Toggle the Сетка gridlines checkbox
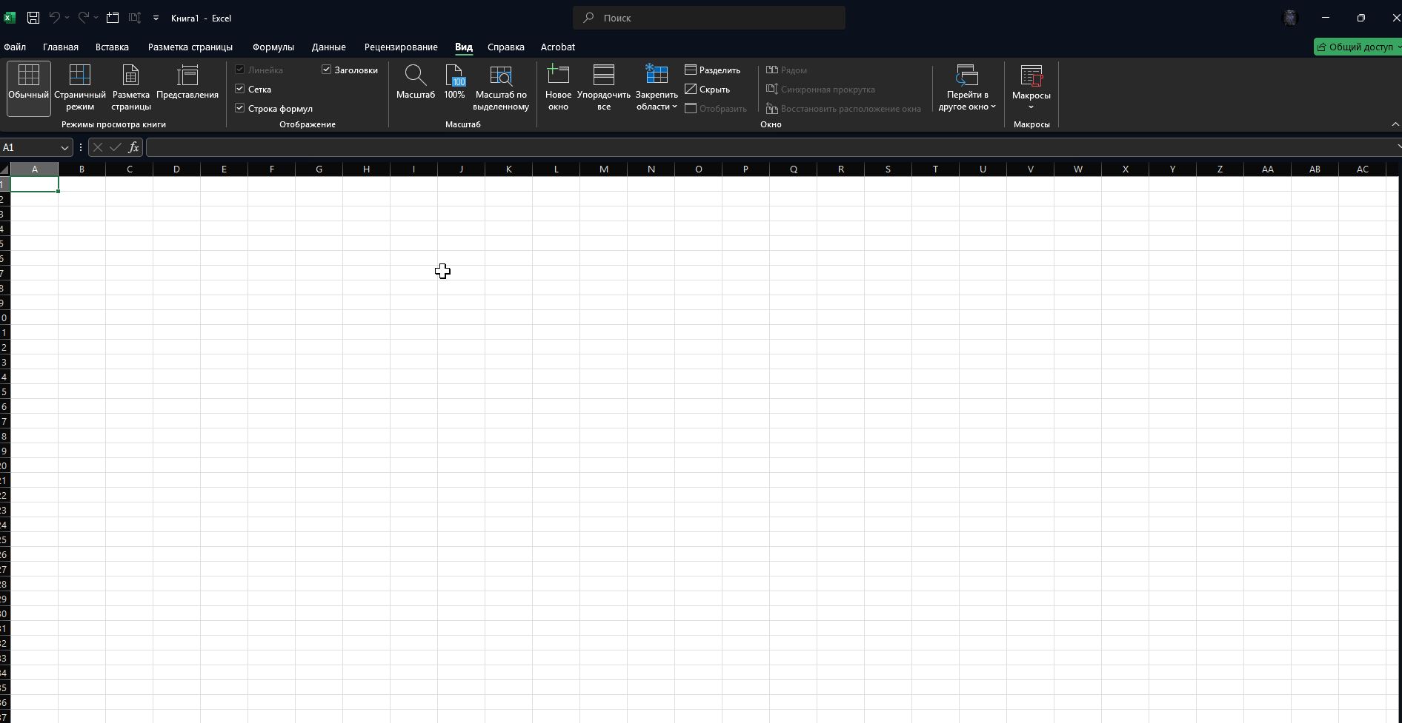 pyautogui.click(x=240, y=89)
